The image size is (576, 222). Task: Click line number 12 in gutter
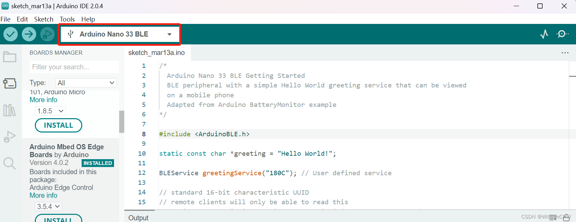pos(142,173)
